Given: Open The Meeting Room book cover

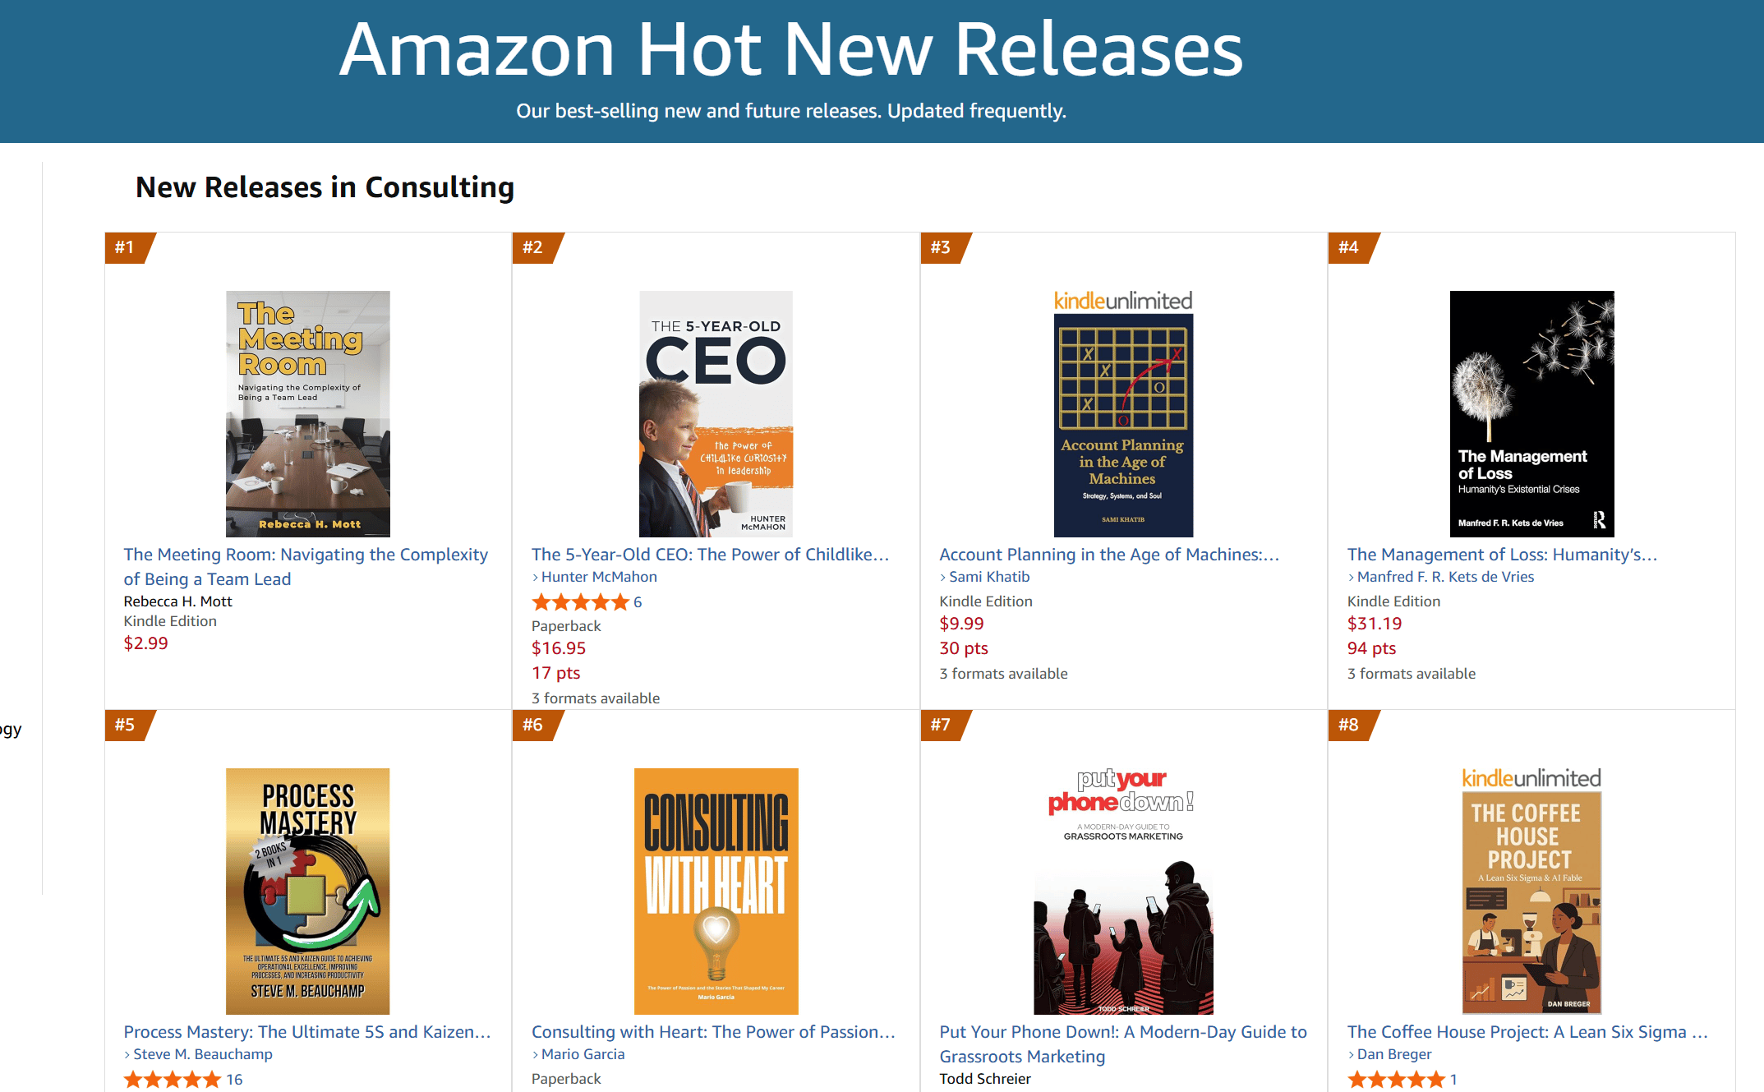Looking at the screenshot, I should pos(308,413).
